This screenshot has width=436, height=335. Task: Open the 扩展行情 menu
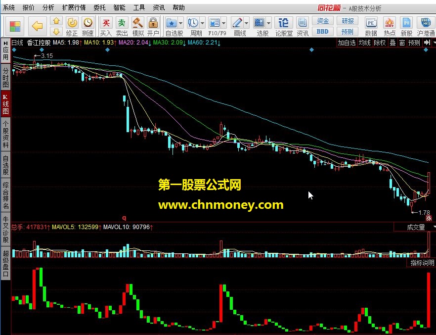point(74,7)
